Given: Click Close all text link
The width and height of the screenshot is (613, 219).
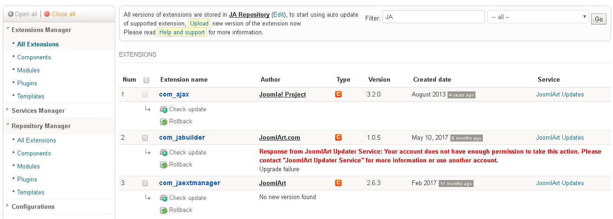Looking at the screenshot, I should (x=64, y=14).
